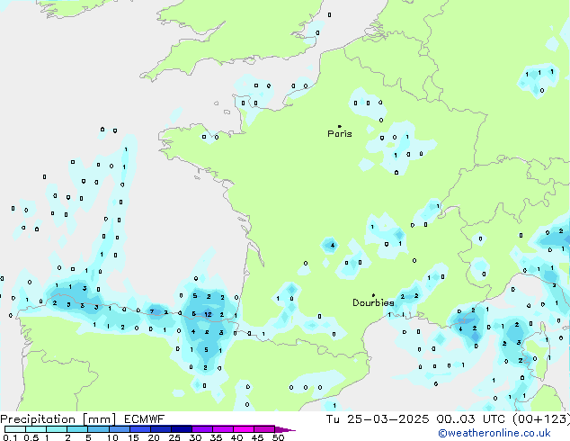Click the '(00+123)' forecast hour text
The image size is (570, 441).
(x=541, y=419)
